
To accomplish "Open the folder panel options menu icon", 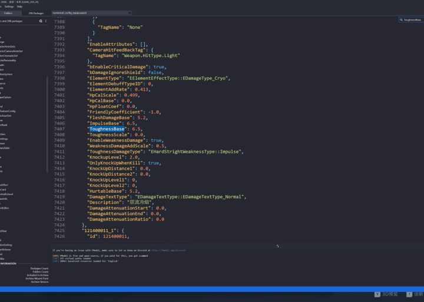I will click(x=46, y=21).
